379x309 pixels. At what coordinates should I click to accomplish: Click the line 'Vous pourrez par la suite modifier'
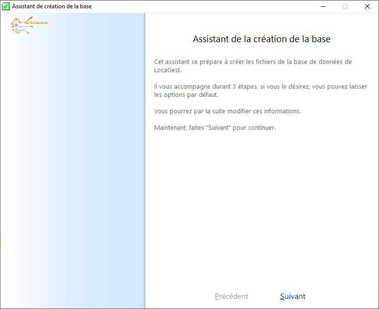(x=227, y=111)
